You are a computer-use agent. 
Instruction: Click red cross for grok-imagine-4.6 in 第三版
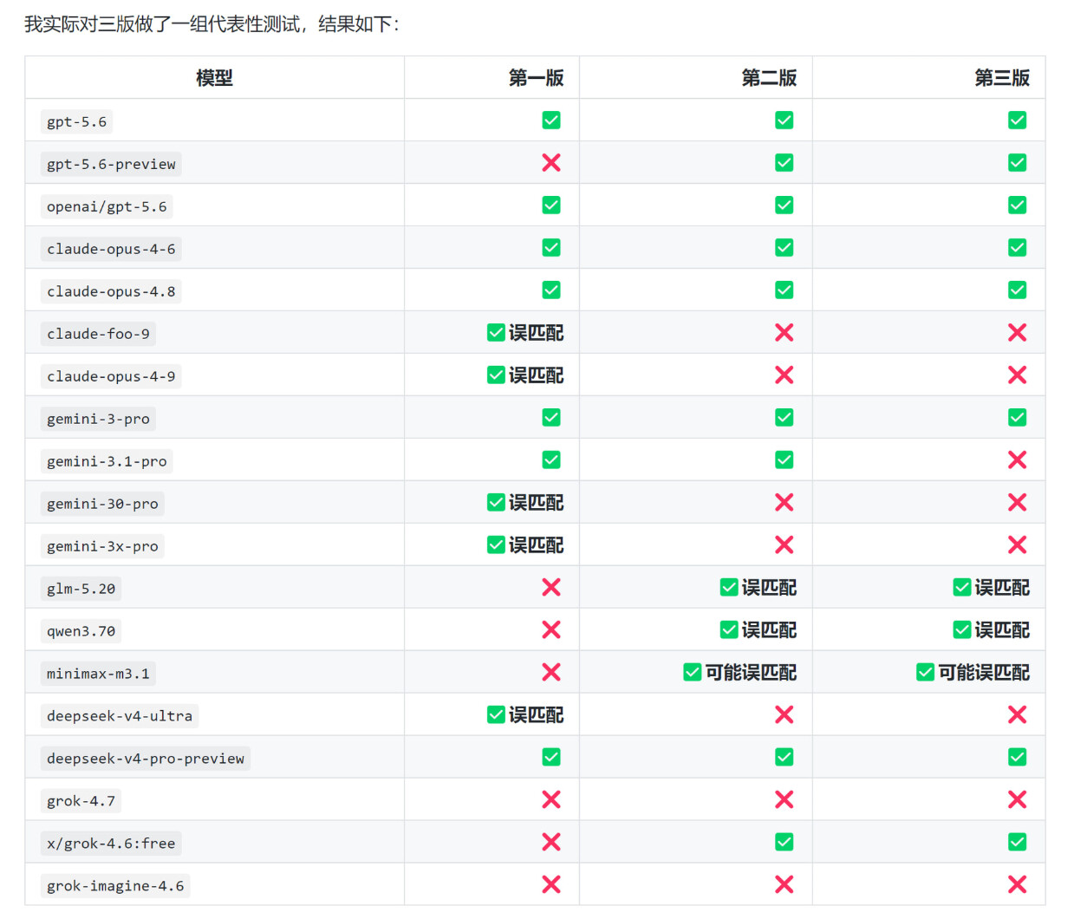pyautogui.click(x=1018, y=885)
